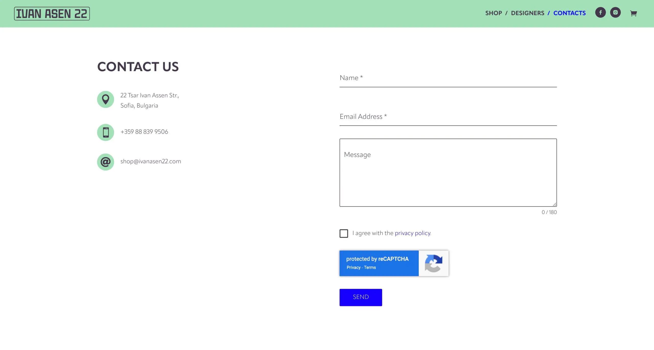The width and height of the screenshot is (654, 350).
Task: Tick the privacy policy agreement checkbox
Action: 344,233
